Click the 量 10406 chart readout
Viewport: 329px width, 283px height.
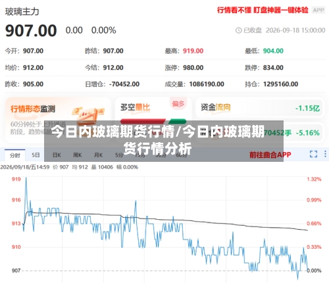click(x=102, y=167)
